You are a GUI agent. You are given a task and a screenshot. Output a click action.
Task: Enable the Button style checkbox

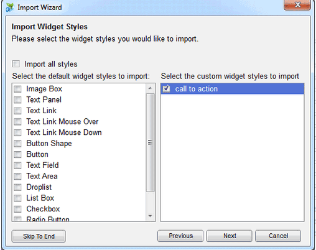tap(17, 154)
